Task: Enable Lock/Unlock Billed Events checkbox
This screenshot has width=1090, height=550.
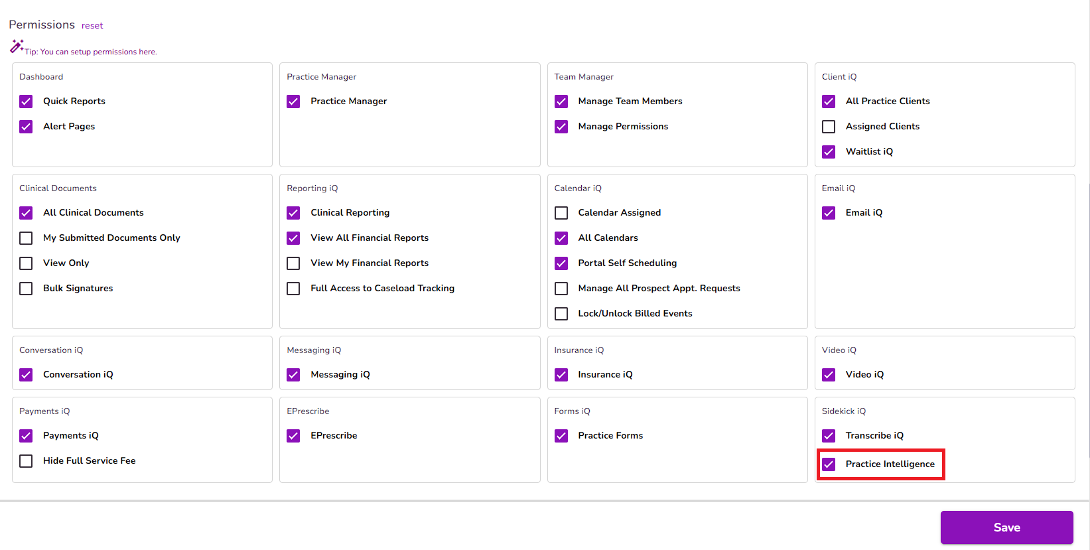Action: click(561, 314)
